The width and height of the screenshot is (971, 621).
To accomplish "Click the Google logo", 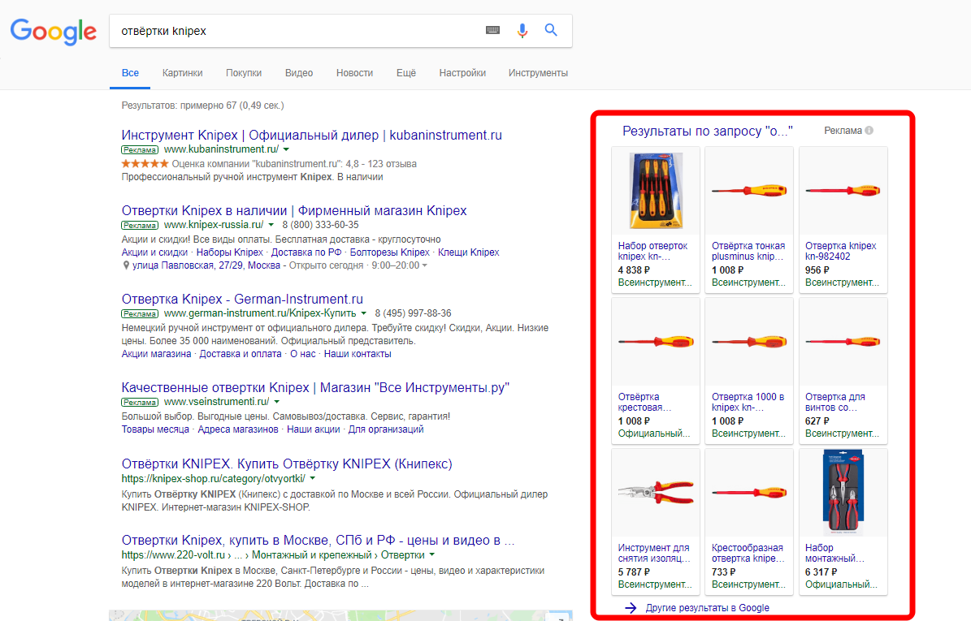I will [x=54, y=31].
